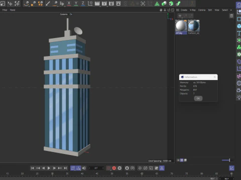Click the green linked-spheres icon in toolbar
241x180 pixels.
point(178,3)
